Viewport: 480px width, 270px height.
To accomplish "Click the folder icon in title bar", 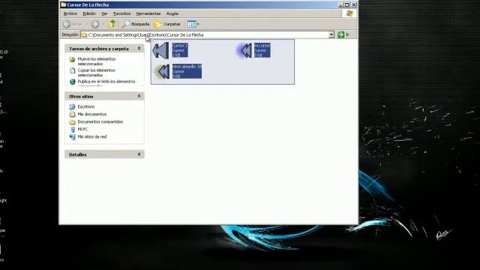I will click(x=63, y=4).
